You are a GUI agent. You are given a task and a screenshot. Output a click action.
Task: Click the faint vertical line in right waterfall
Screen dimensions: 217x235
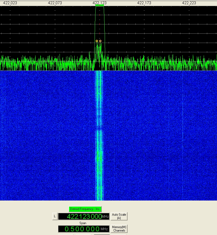click(x=183, y=133)
